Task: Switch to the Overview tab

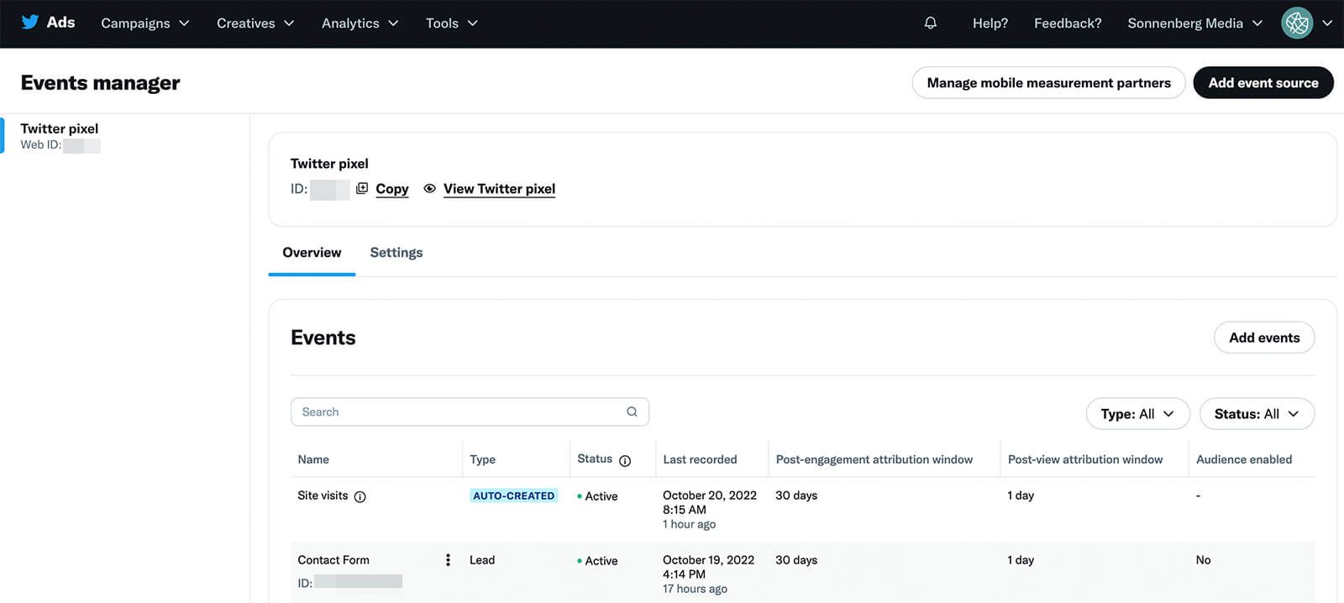Action: pos(312,252)
